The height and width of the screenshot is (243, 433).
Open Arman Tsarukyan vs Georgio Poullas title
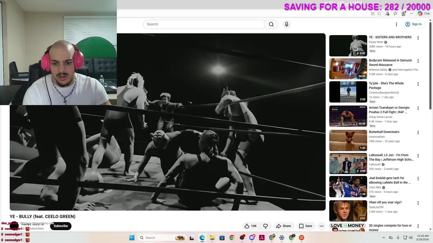click(x=389, y=110)
